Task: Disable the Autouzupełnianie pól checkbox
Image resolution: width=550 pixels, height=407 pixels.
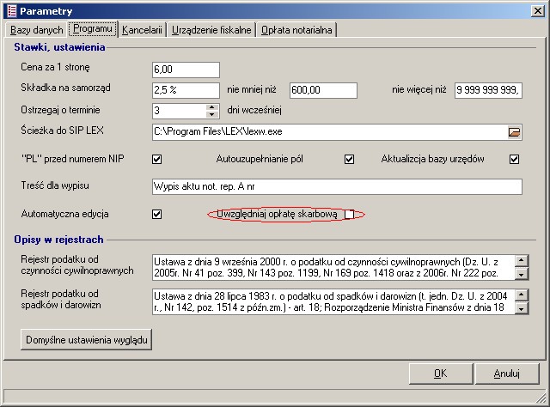Action: 349,159
